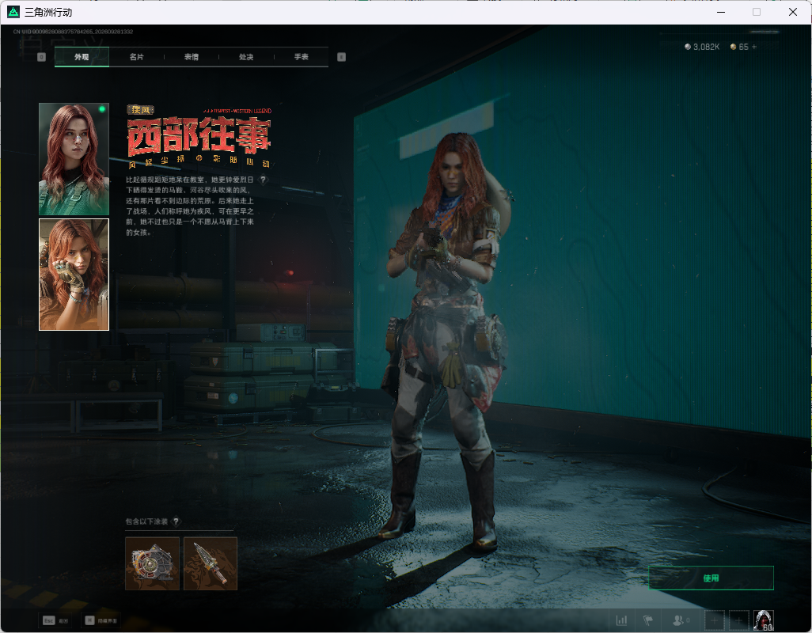Select the default green-outfit skin portrait
Viewport: 812px width, 633px height.
point(74,159)
